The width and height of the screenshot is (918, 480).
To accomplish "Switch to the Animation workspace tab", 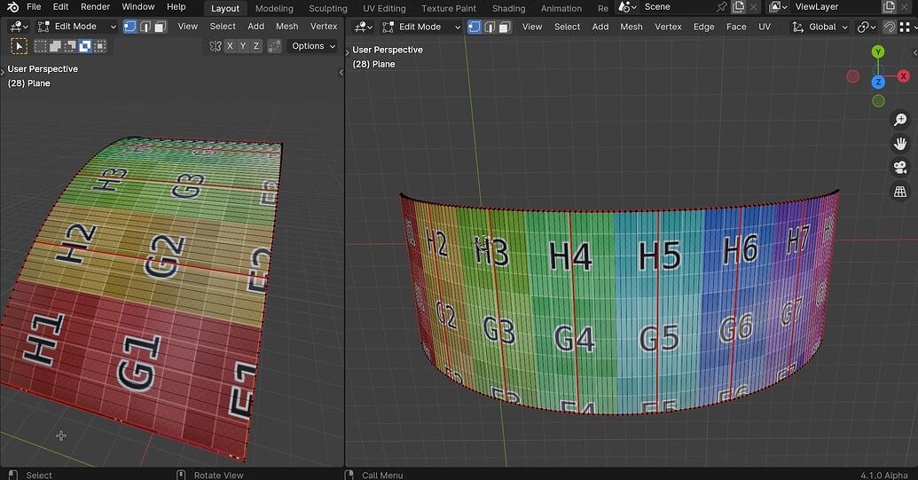I will (x=561, y=8).
